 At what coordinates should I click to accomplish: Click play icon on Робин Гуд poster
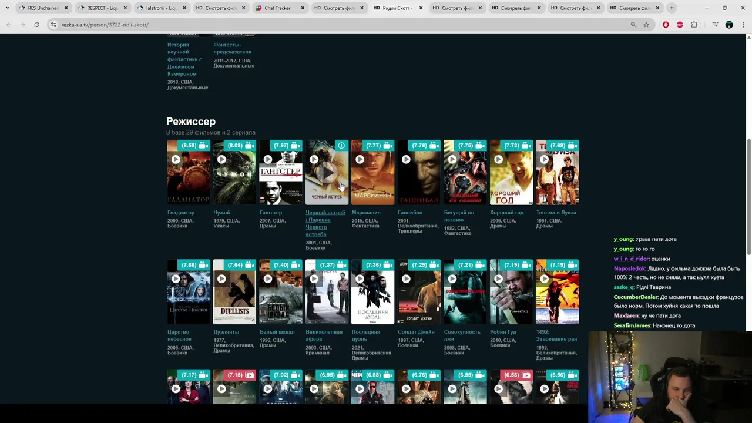click(x=498, y=279)
